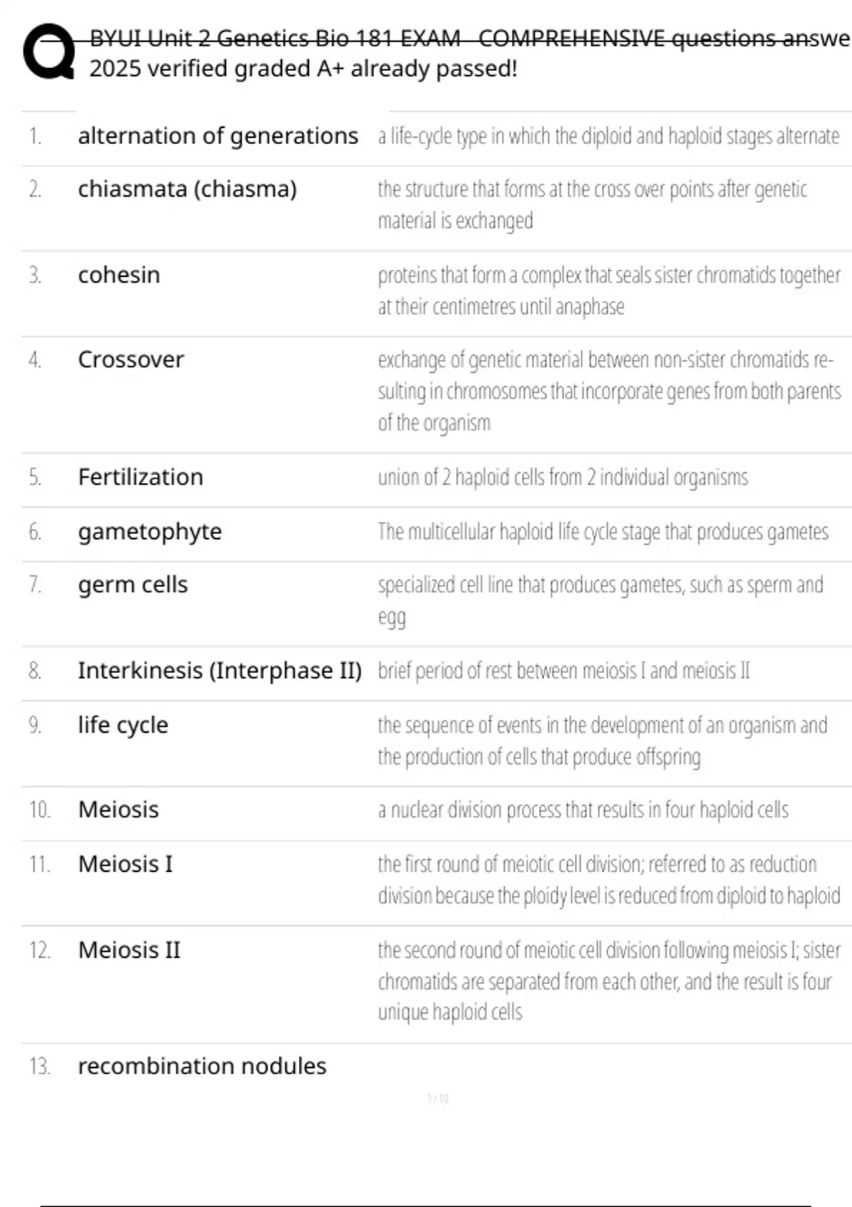Click the 'life cycle' term

pyautogui.click(x=123, y=725)
